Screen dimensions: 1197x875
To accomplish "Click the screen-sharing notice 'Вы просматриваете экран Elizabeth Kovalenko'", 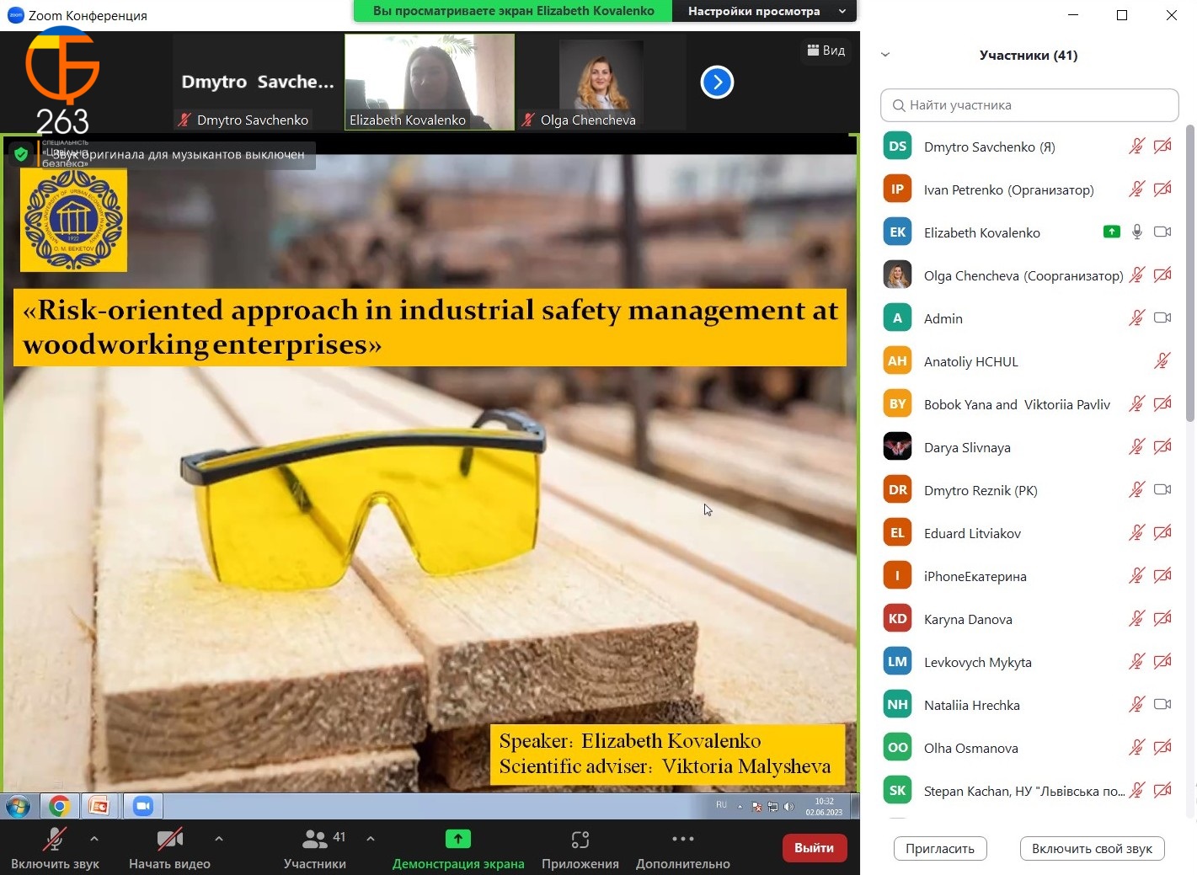I will (x=513, y=11).
